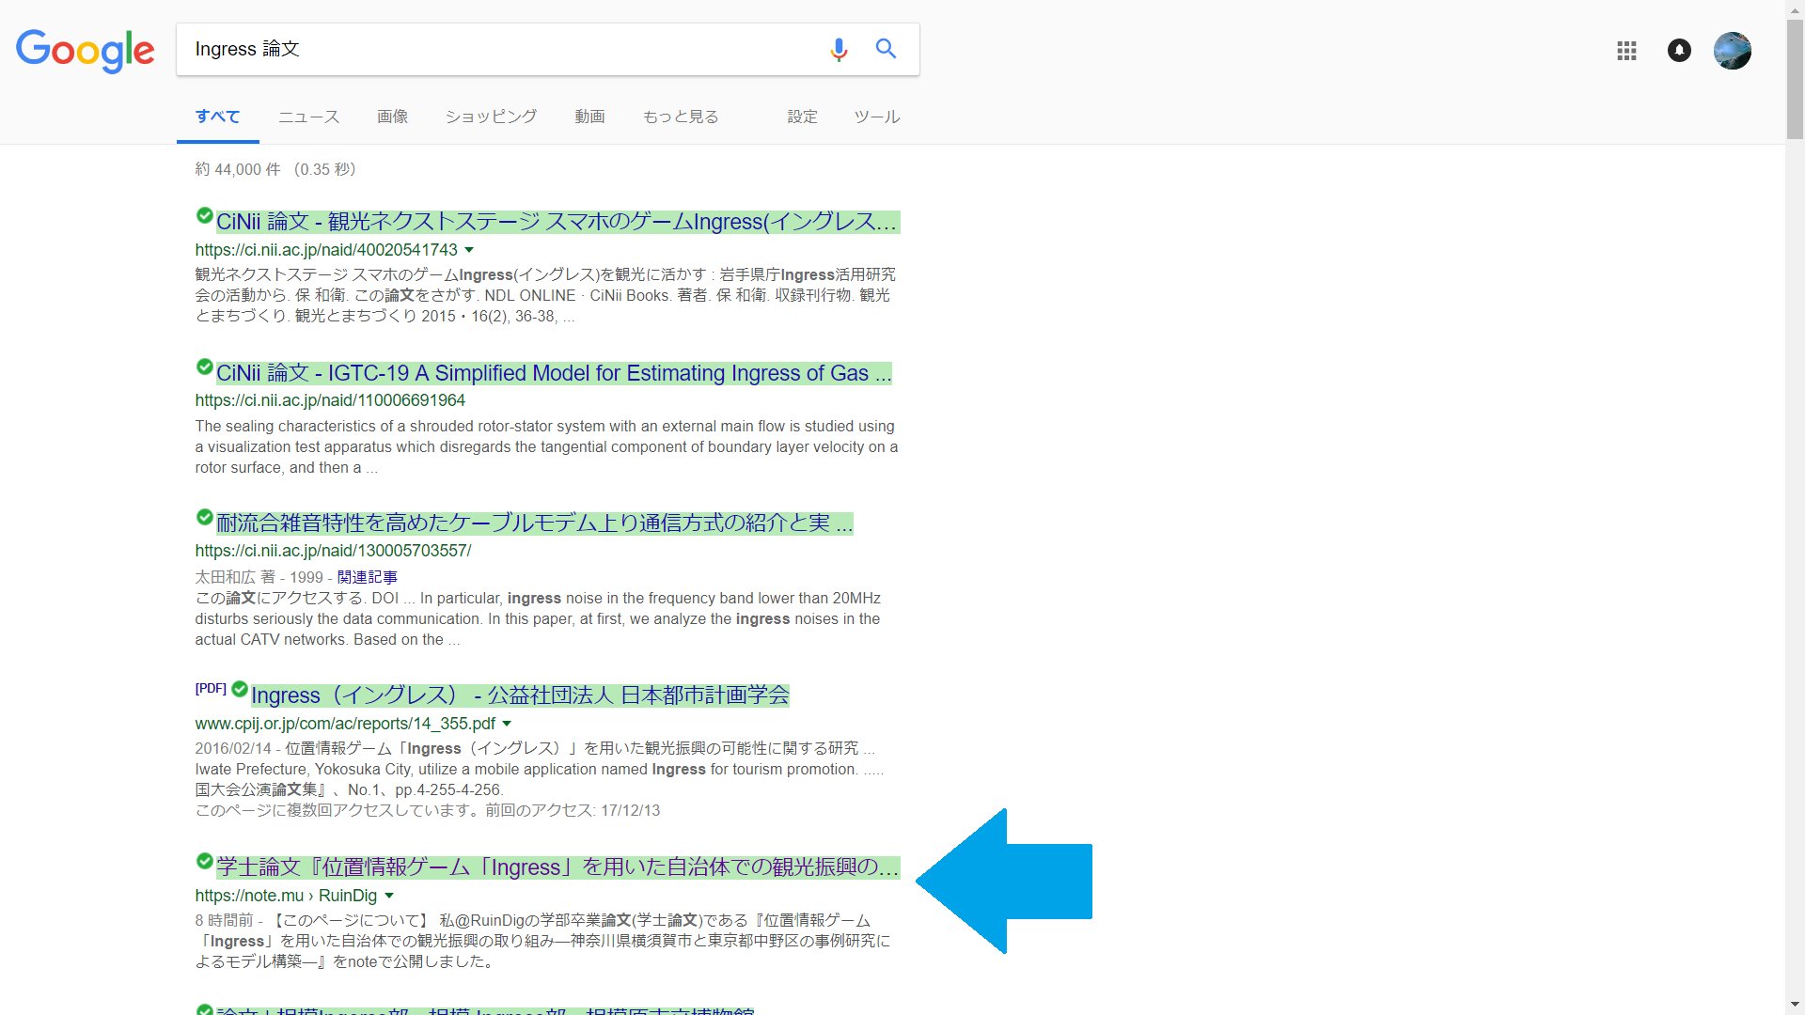Open the 関連記事 link

367,577
